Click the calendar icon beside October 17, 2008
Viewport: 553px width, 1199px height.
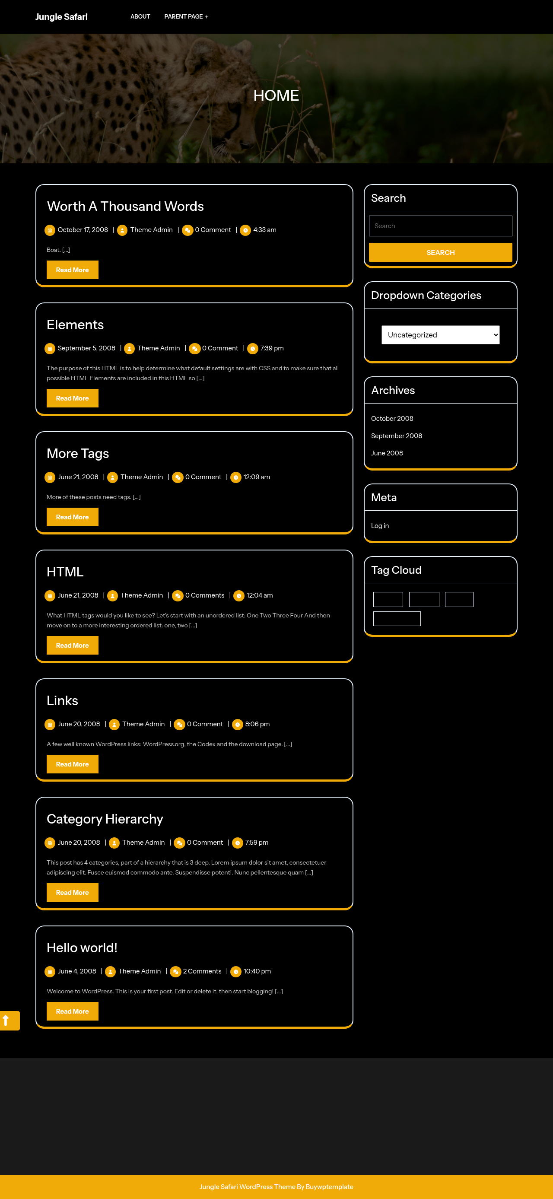[x=50, y=230]
